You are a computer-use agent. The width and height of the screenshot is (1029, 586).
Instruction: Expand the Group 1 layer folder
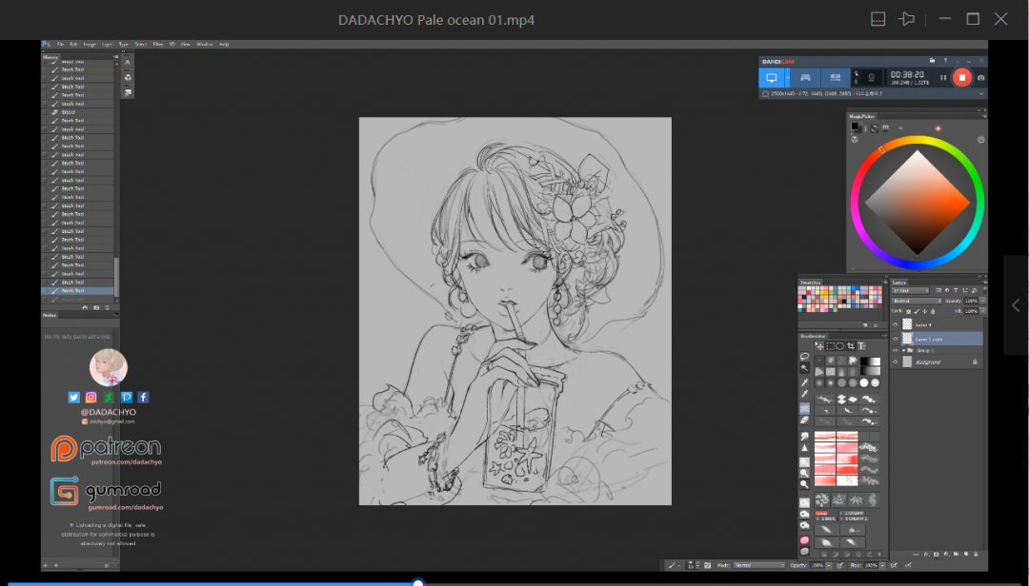pos(903,351)
